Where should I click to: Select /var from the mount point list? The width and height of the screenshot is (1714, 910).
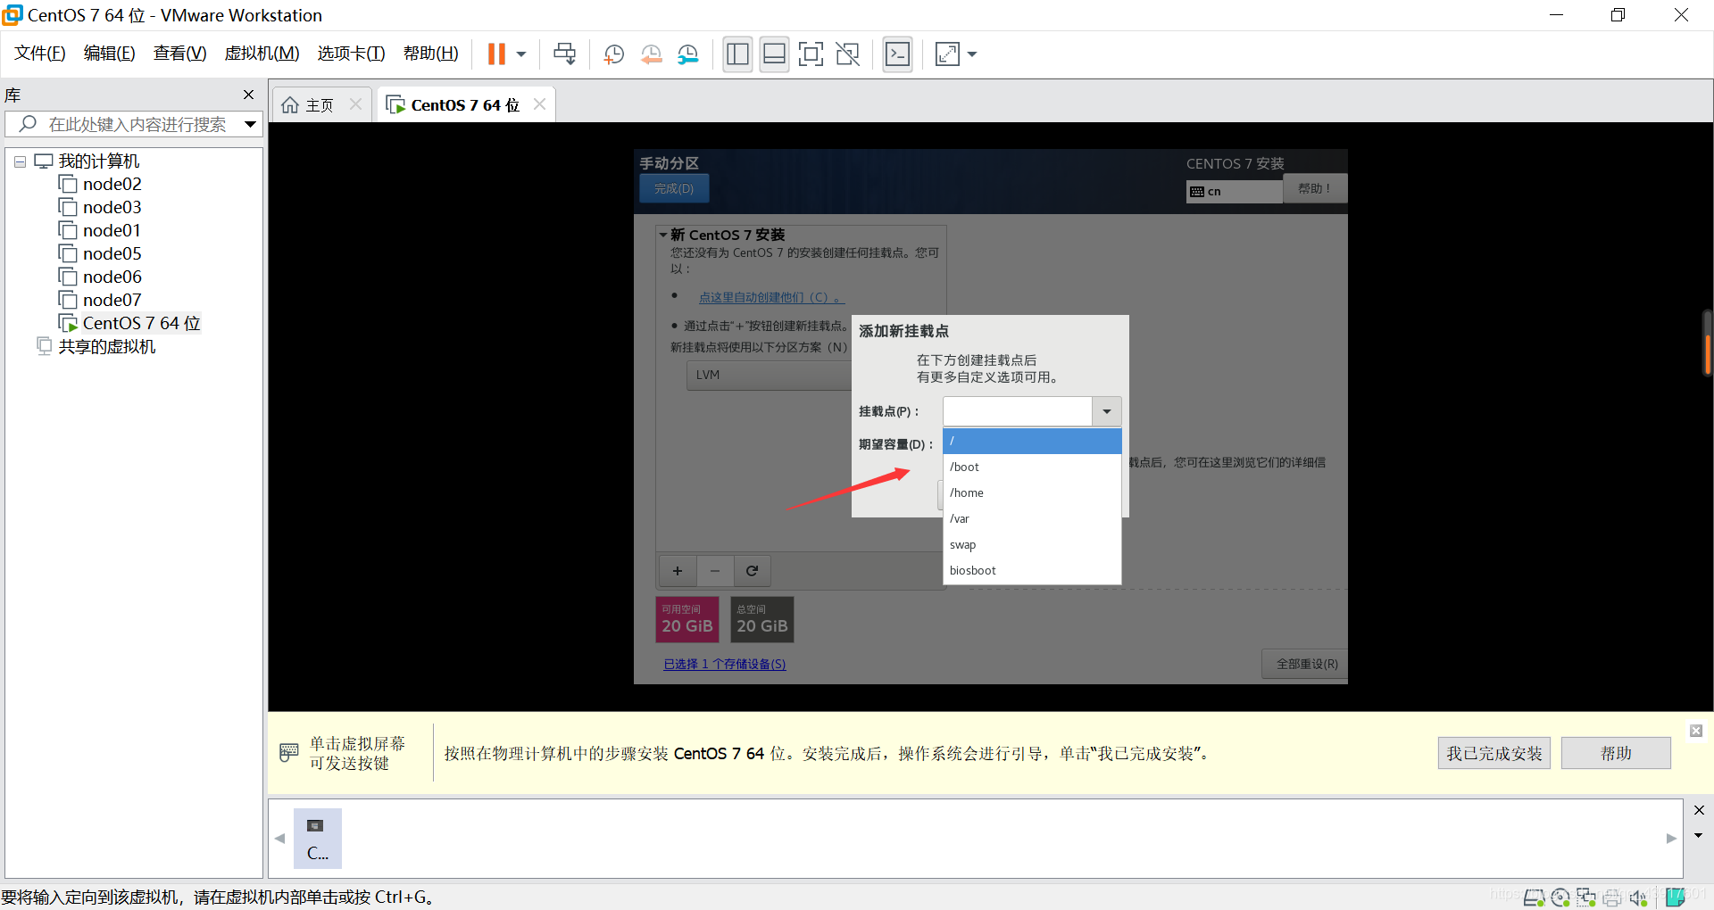[1032, 518]
